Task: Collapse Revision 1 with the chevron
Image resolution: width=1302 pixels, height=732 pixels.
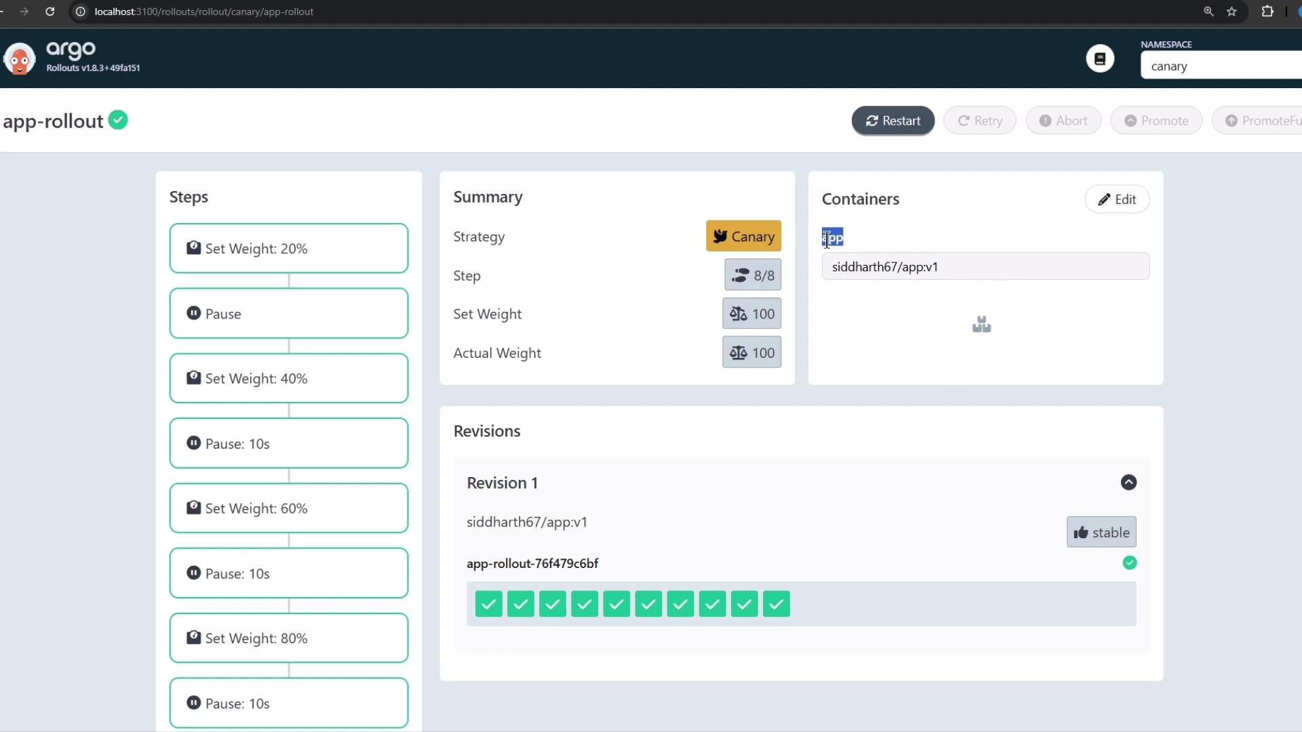Action: click(x=1128, y=483)
